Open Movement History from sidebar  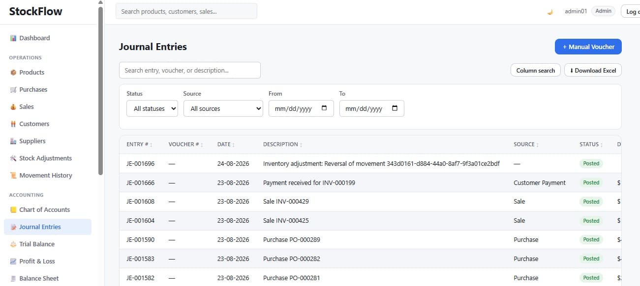pos(48,176)
